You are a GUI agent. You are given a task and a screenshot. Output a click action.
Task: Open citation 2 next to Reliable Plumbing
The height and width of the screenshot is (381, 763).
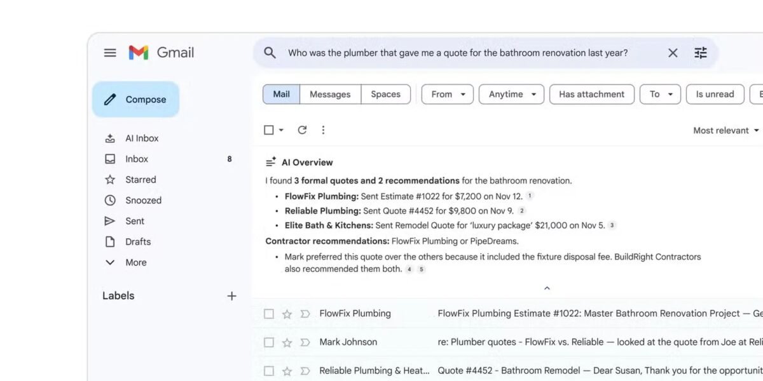click(x=521, y=211)
